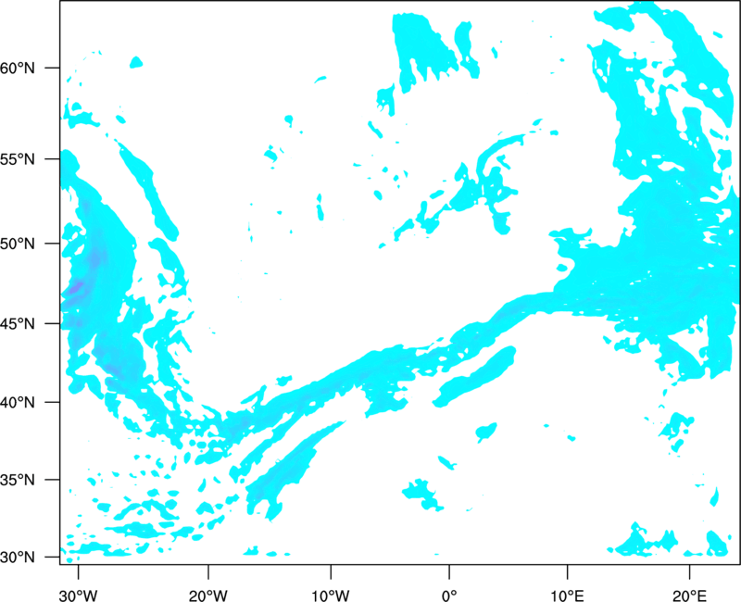741x602 pixels.
Task: Click the 60°N latitude label
Action: pyautogui.click(x=18, y=68)
